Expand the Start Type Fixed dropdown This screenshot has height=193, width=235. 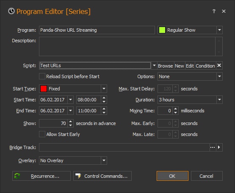(x=104, y=89)
